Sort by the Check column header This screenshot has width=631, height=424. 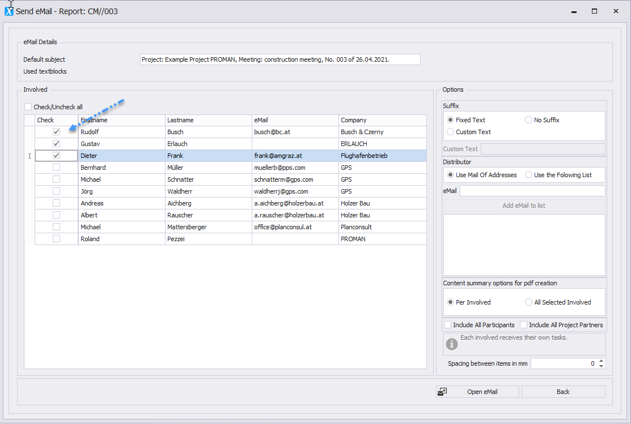pyautogui.click(x=56, y=120)
